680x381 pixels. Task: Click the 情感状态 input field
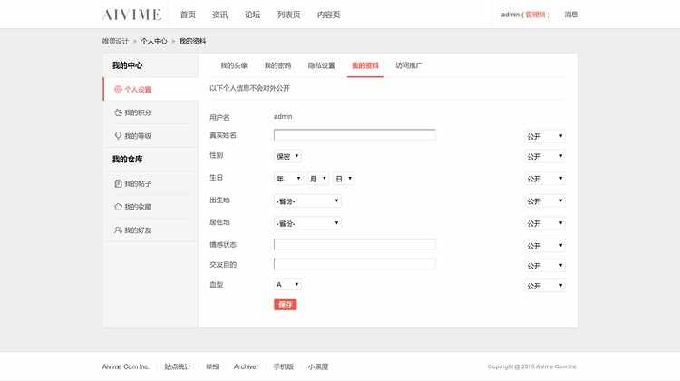(355, 244)
